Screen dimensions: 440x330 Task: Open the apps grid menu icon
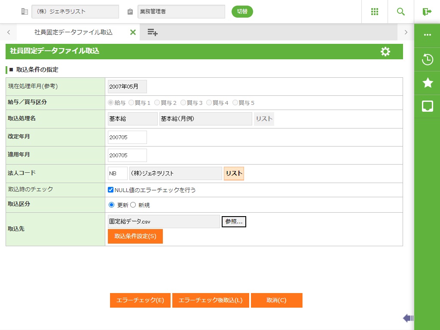tap(374, 12)
